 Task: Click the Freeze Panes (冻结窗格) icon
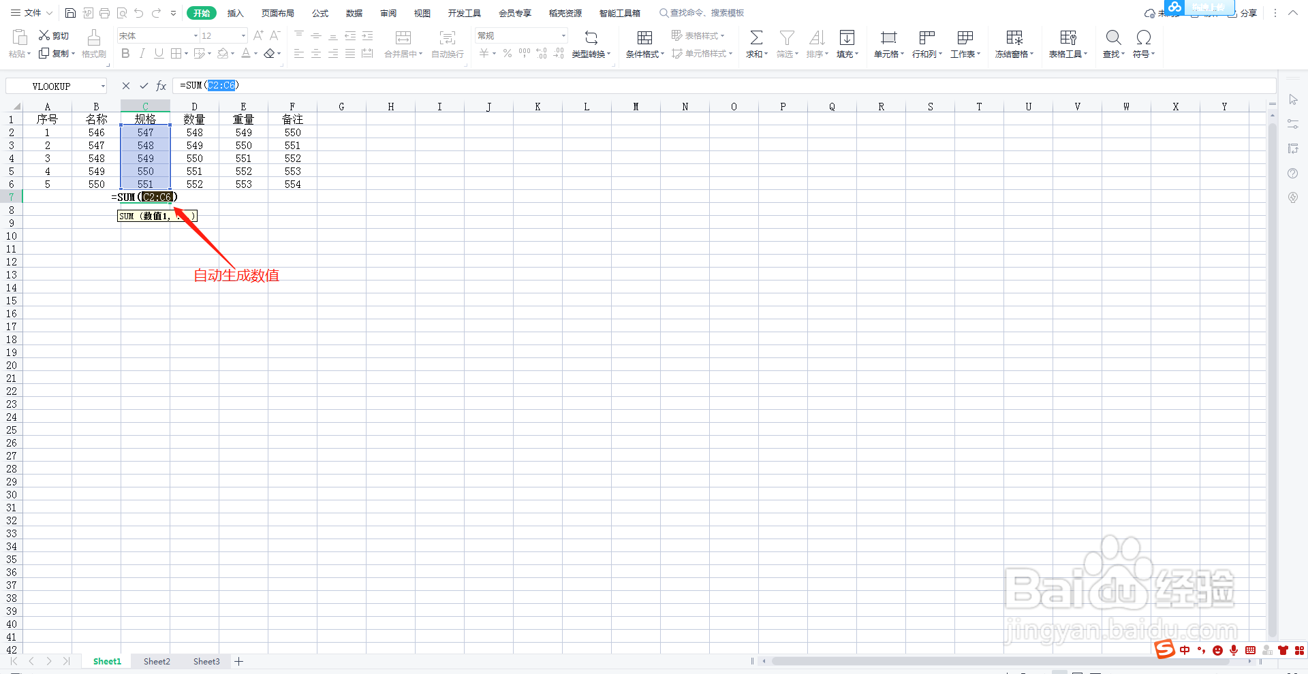tap(1014, 37)
